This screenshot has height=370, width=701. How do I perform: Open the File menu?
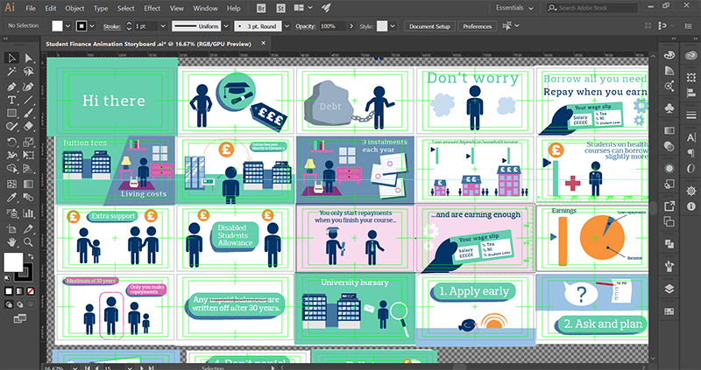point(31,8)
